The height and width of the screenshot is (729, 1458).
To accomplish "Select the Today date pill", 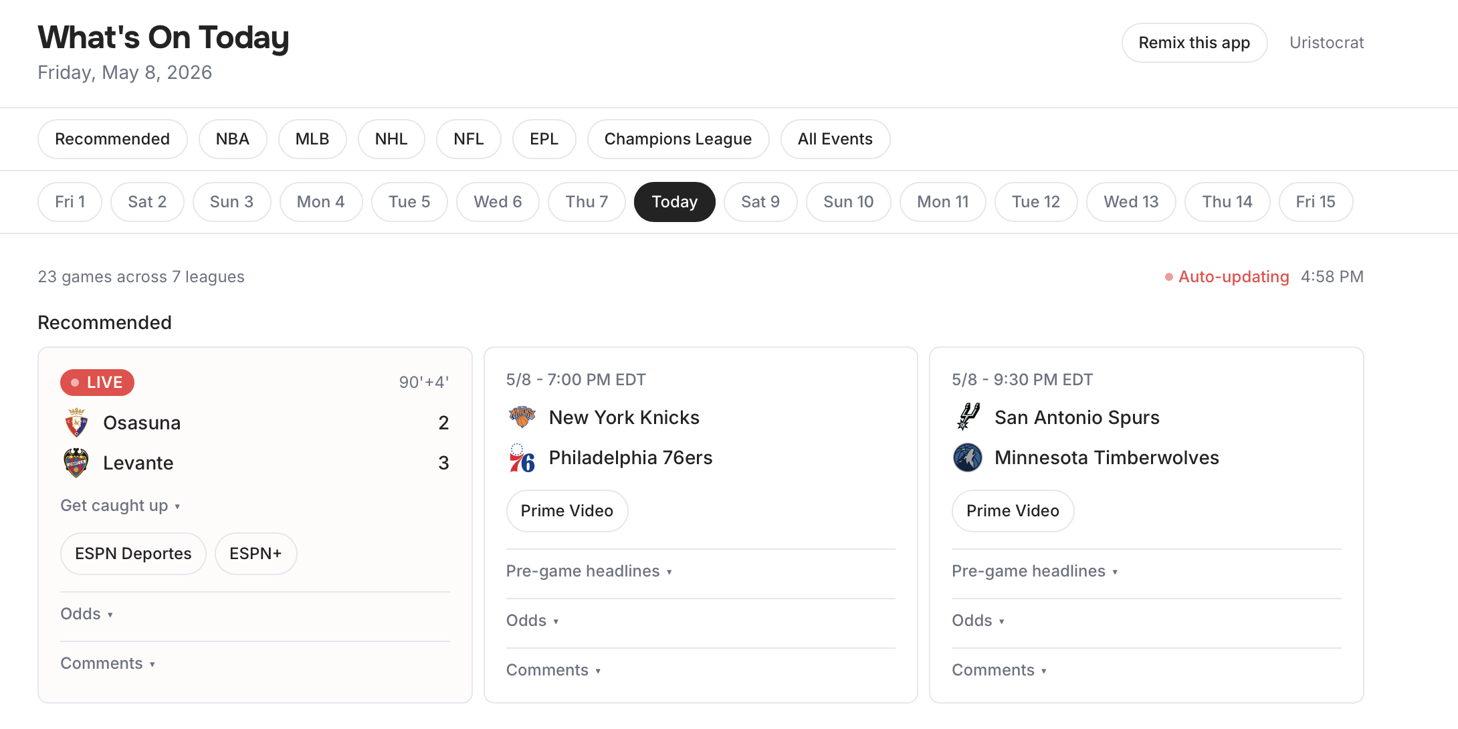I will pyautogui.click(x=674, y=202).
